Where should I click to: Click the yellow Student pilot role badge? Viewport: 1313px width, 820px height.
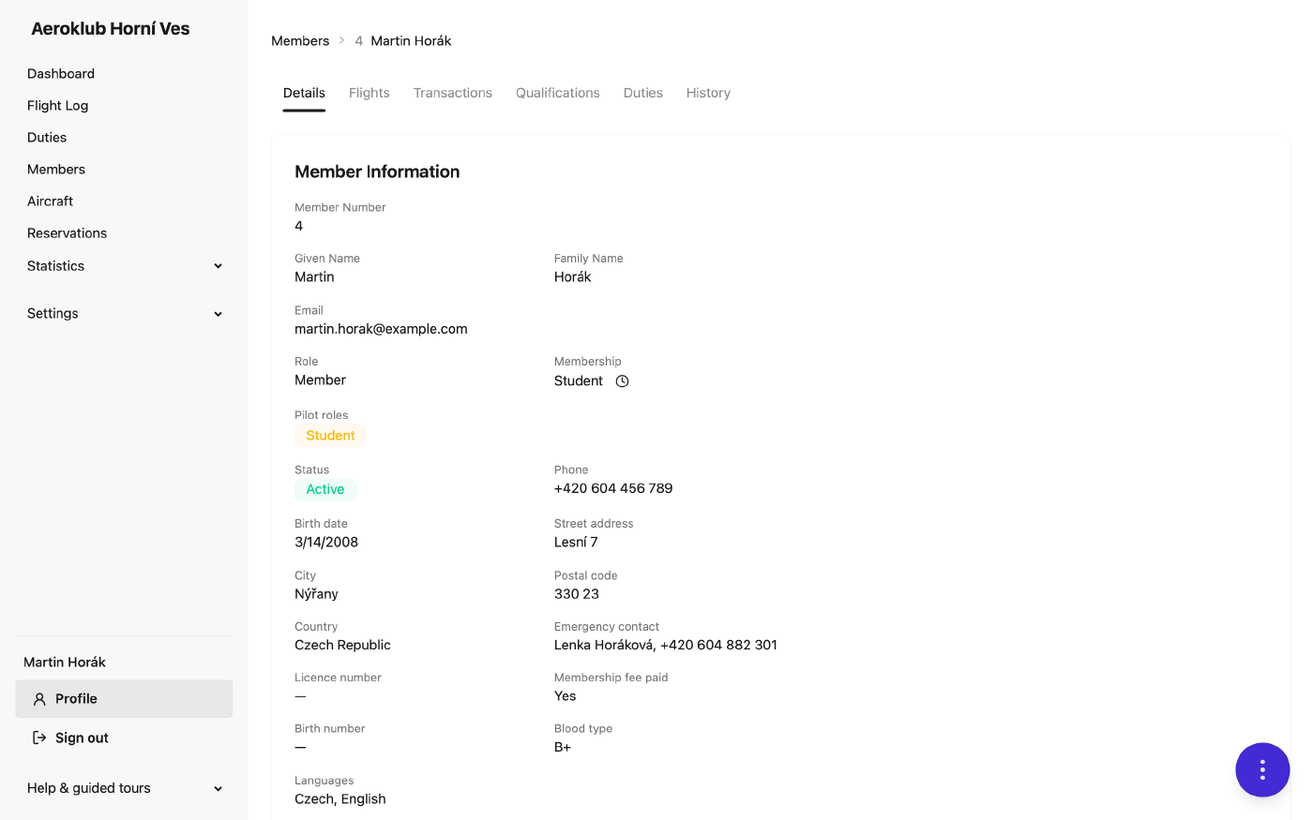tap(330, 436)
